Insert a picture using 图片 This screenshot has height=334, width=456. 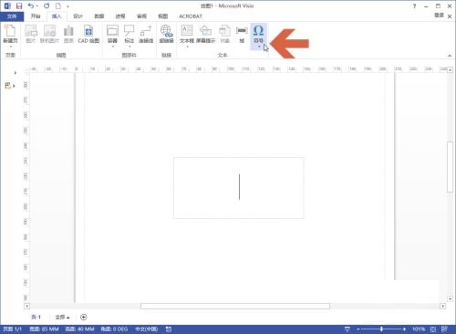click(x=31, y=34)
